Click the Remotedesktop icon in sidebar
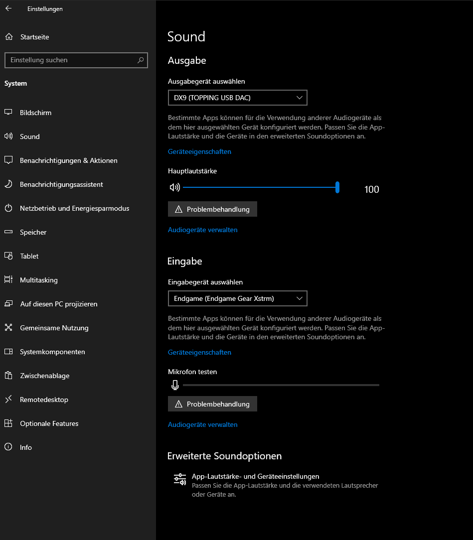 click(8, 400)
